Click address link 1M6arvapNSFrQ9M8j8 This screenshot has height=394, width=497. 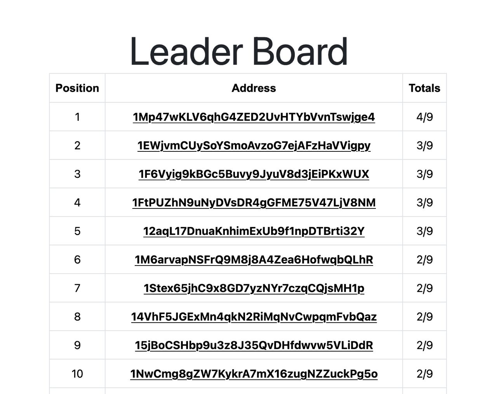254,260
